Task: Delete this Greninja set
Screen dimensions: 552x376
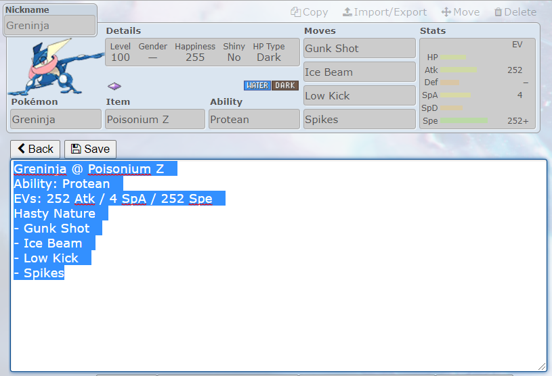Action: click(x=515, y=12)
